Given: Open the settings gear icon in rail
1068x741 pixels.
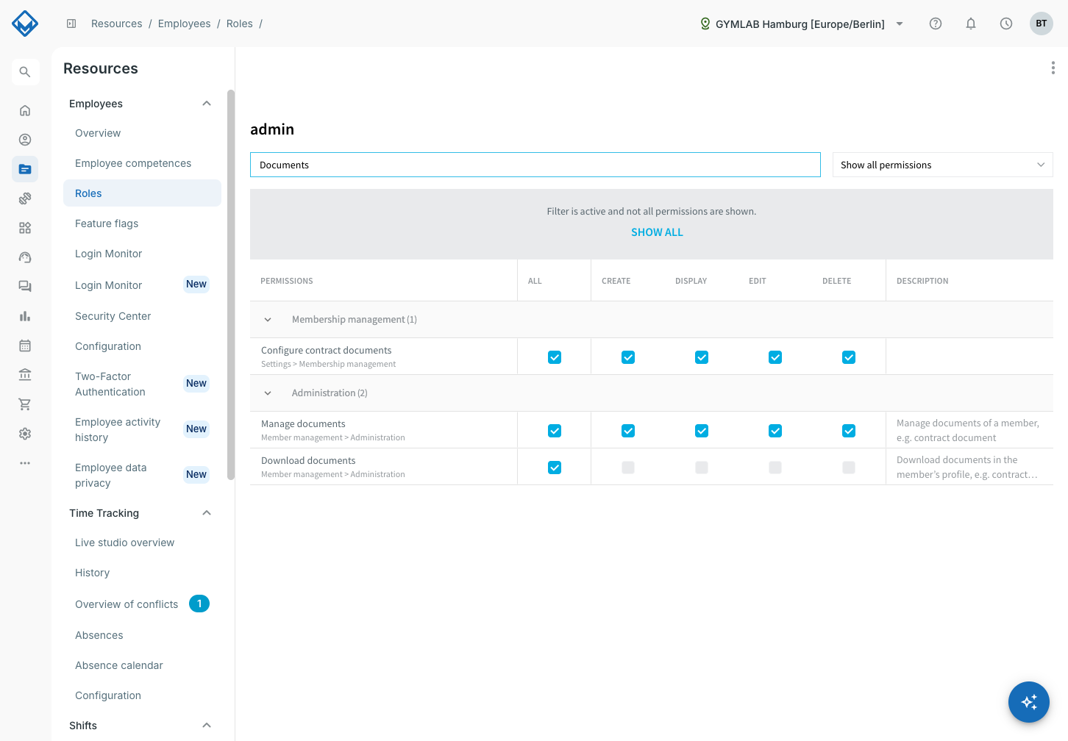Looking at the screenshot, I should click(x=25, y=434).
